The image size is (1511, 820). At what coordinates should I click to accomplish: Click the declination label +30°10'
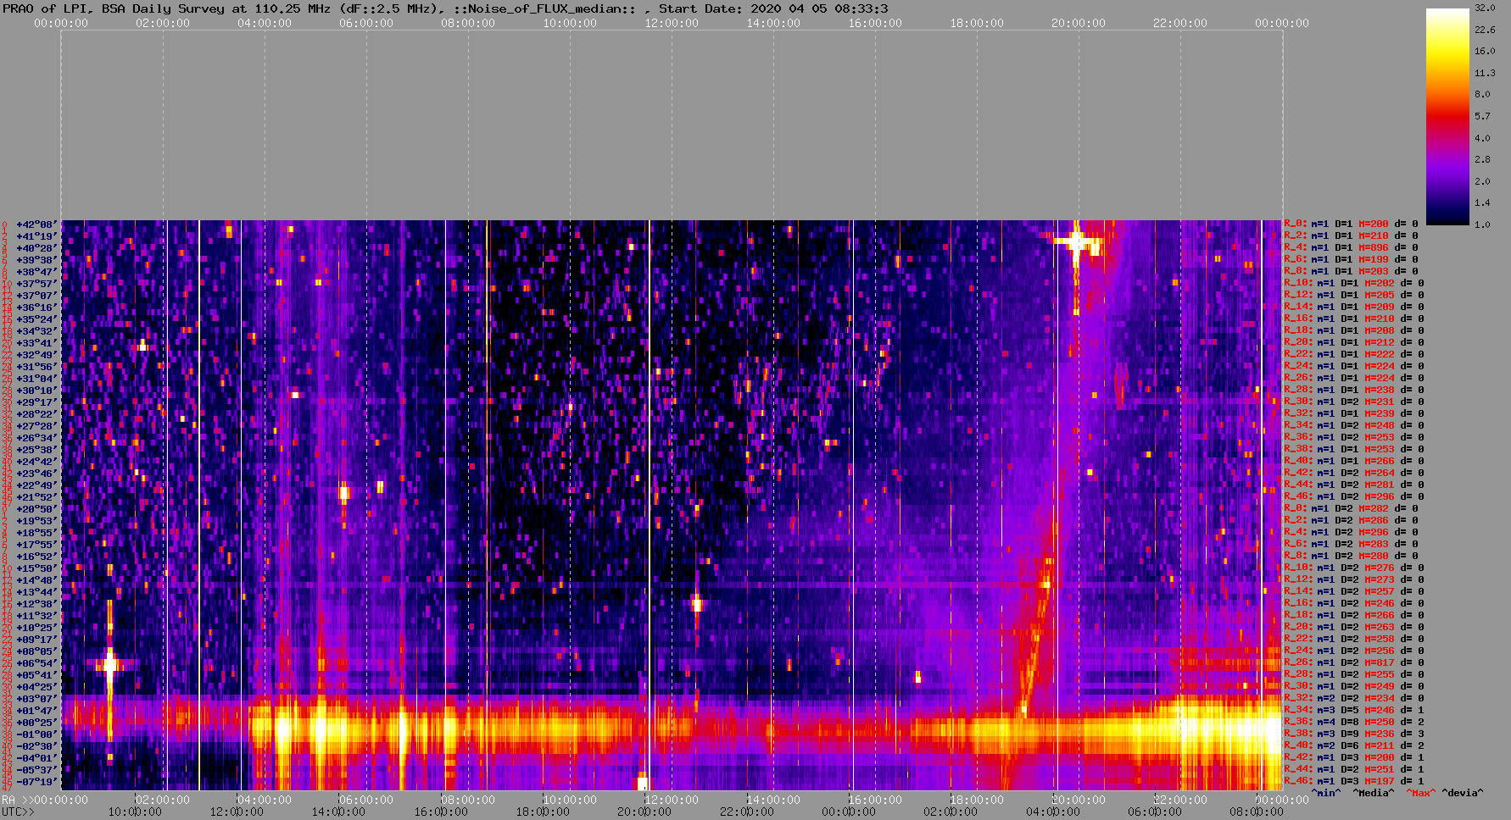coord(37,391)
